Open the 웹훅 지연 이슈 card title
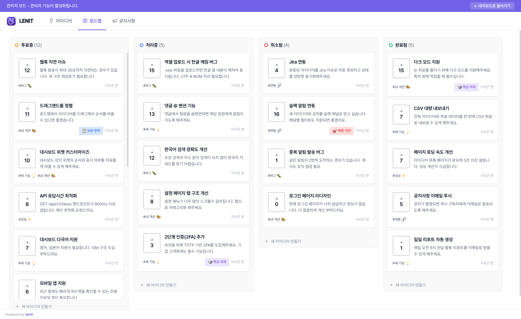 (x=53, y=62)
